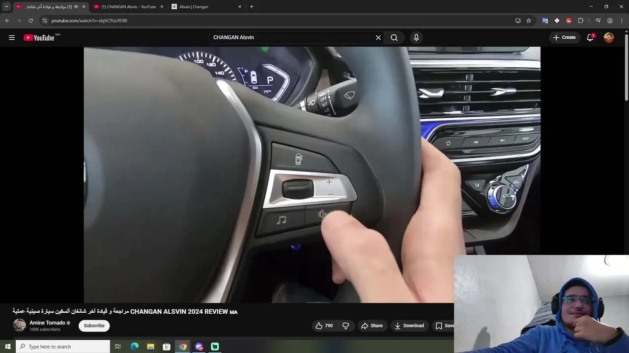629x353 pixels.
Task: Share the video
Action: tap(372, 326)
